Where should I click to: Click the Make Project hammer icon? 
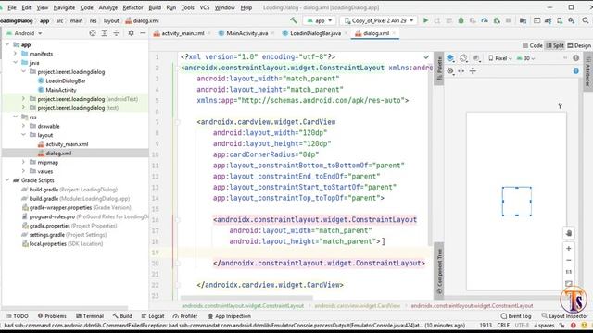294,20
